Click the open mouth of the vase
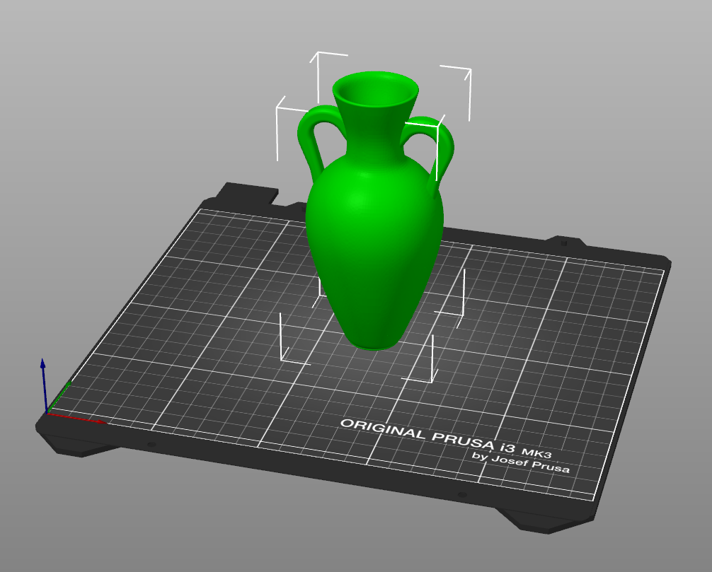The image size is (712, 572). coord(375,90)
